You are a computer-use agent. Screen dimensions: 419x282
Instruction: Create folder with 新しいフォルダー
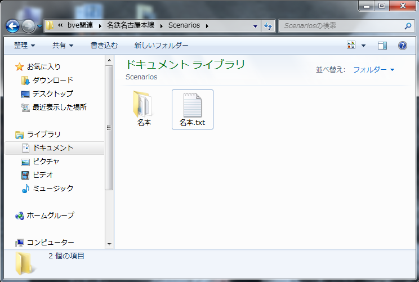[x=161, y=46]
